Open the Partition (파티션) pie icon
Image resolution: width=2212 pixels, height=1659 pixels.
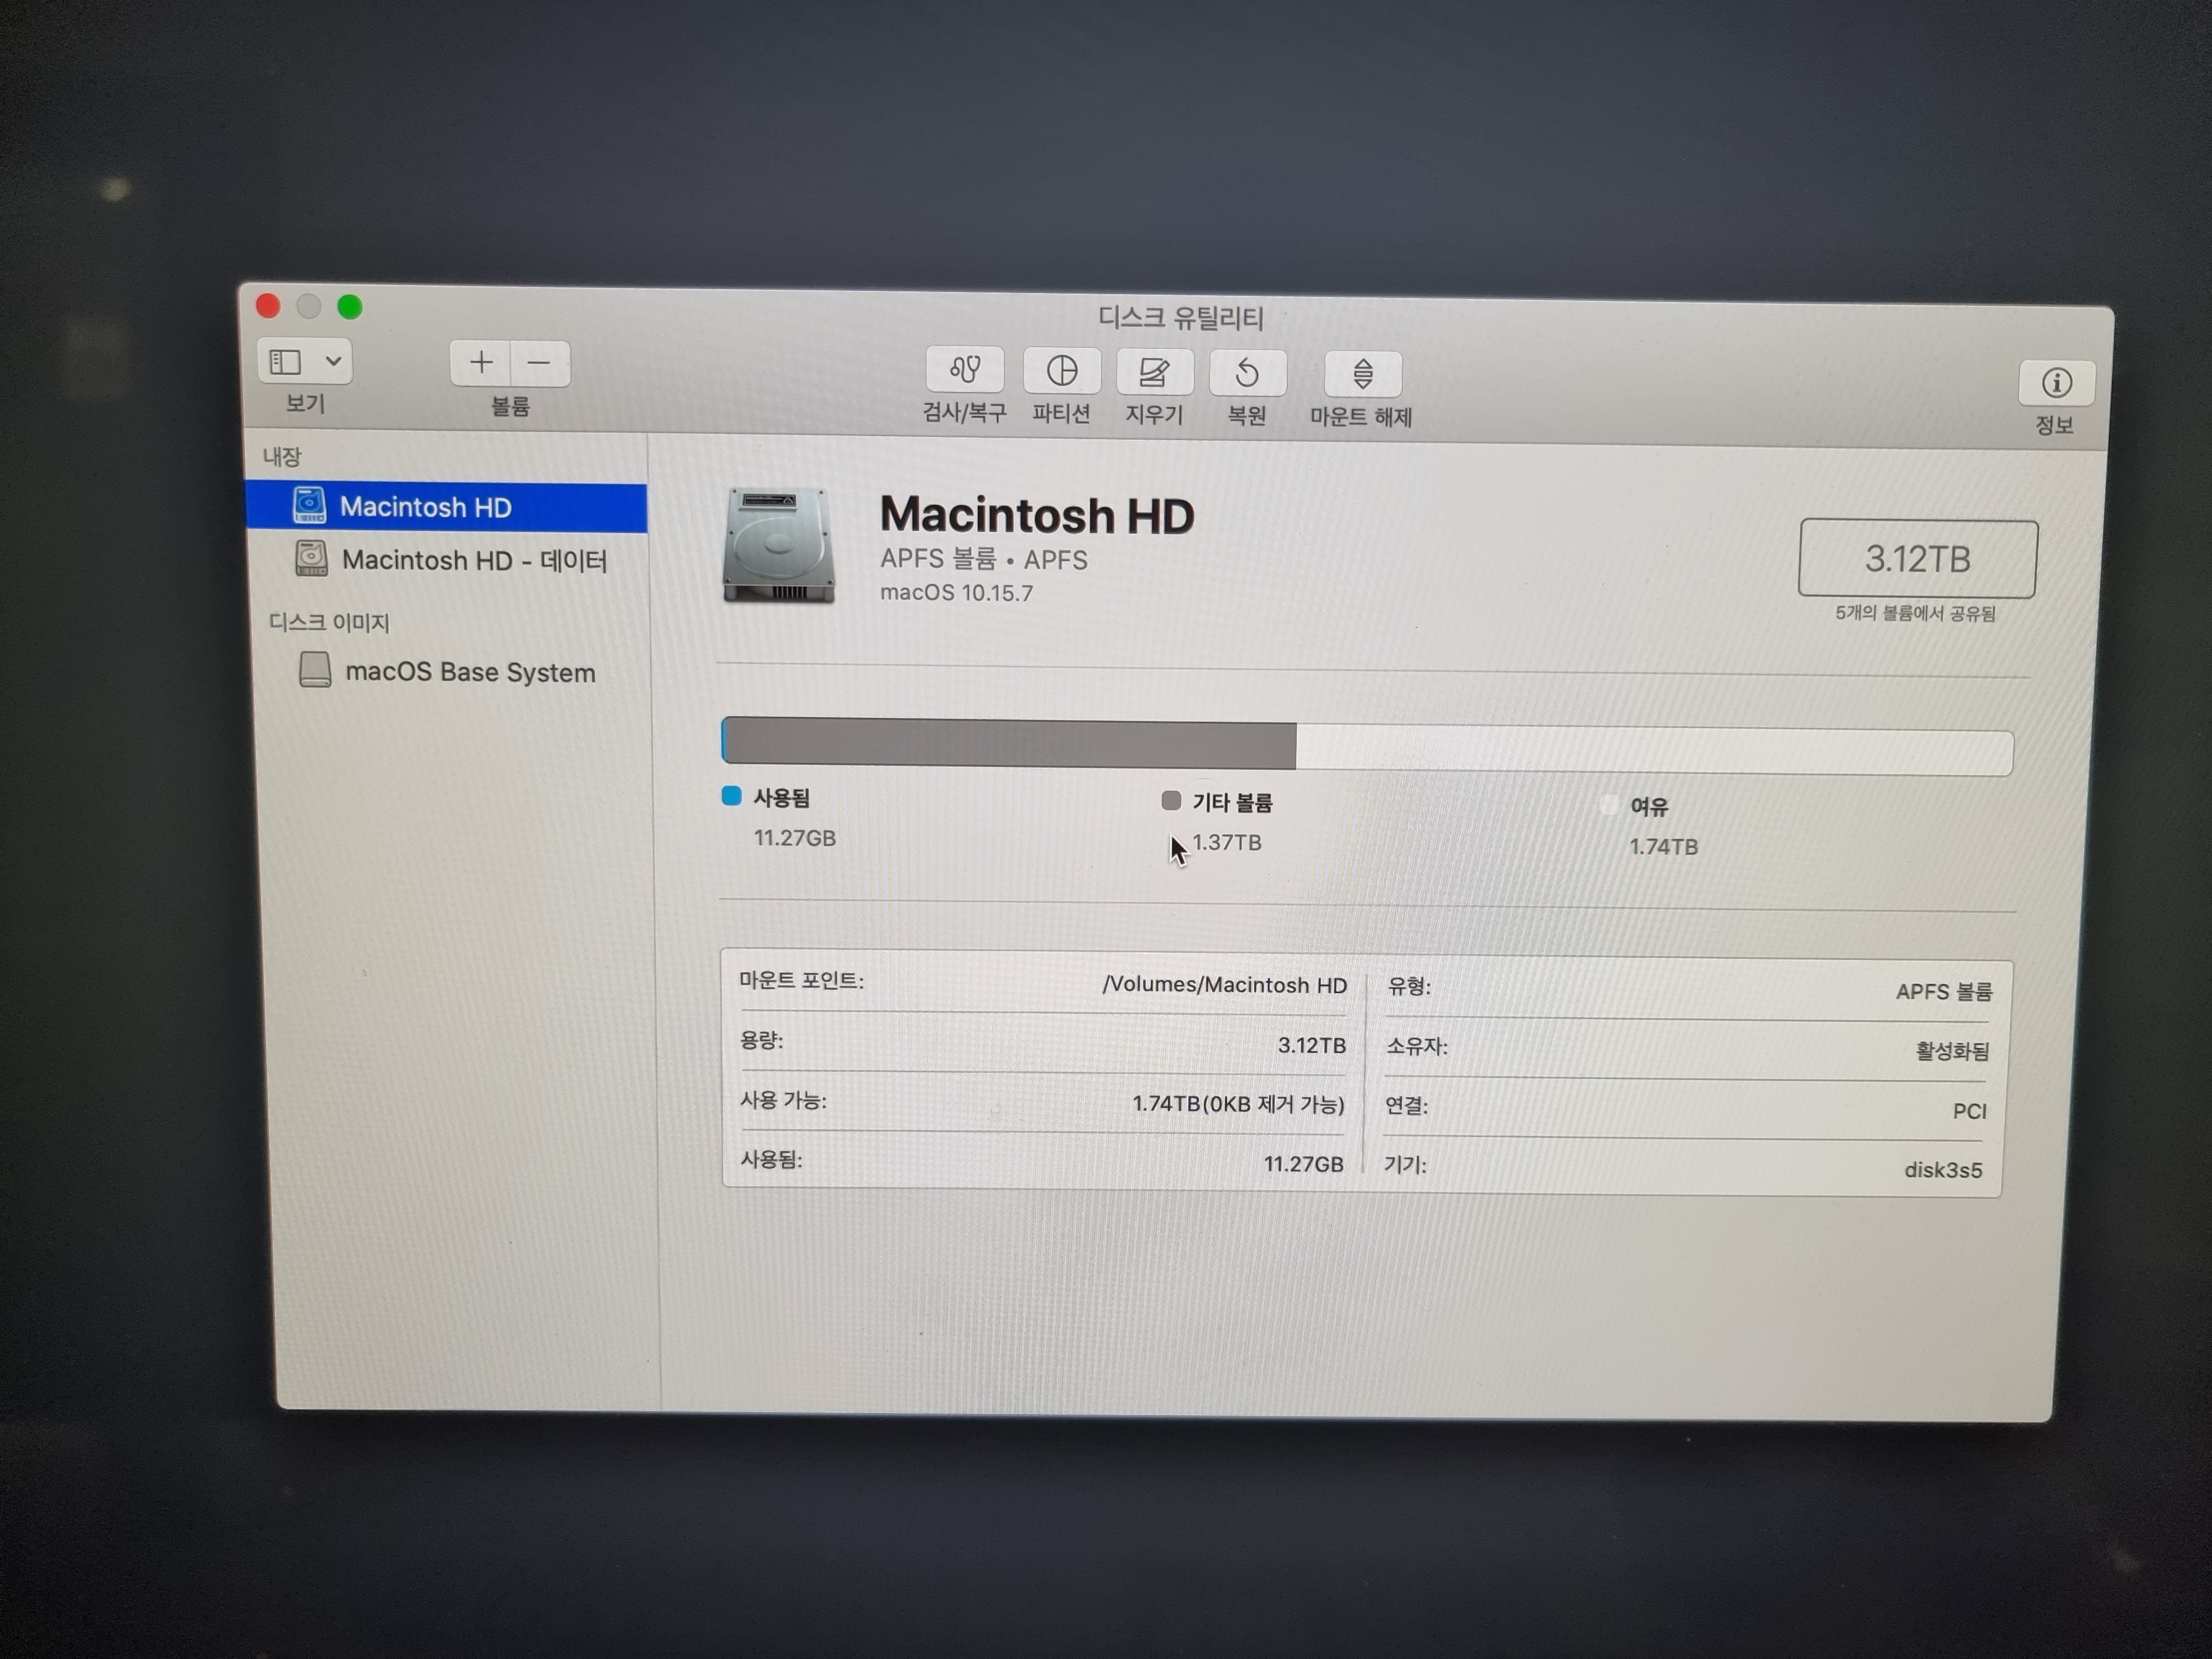tap(1061, 371)
